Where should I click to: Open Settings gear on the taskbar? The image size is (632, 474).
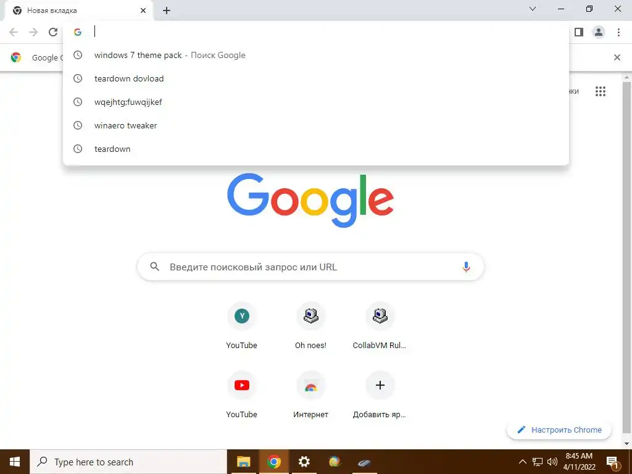click(x=304, y=462)
